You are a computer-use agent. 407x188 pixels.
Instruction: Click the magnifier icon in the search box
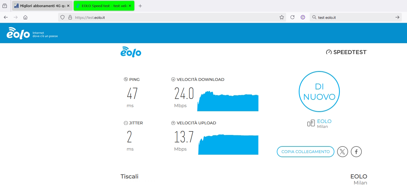[x=314, y=17]
